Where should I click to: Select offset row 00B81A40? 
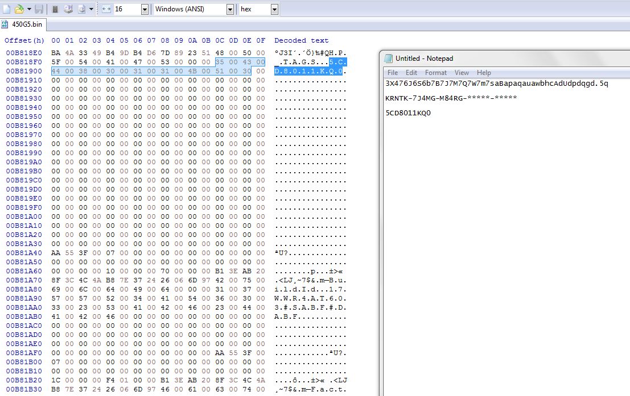click(x=24, y=253)
